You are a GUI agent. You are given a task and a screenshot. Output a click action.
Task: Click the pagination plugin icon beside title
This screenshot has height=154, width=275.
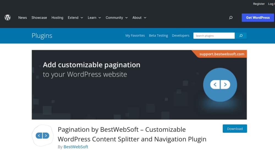43,136
